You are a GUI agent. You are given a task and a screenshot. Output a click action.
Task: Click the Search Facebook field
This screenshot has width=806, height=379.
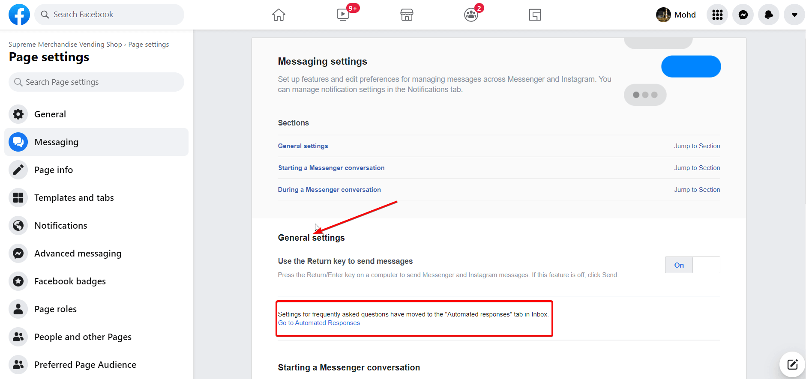[109, 15]
